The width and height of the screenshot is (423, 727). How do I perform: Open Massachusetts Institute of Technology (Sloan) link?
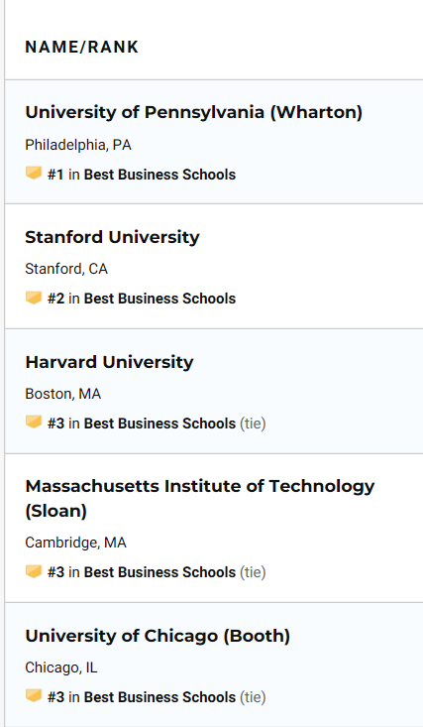200,499
